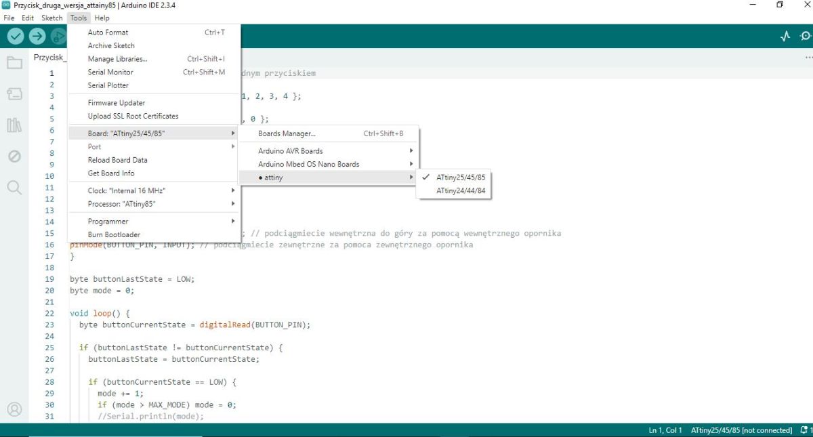
Task: Restore down the window
Action: [x=780, y=5]
